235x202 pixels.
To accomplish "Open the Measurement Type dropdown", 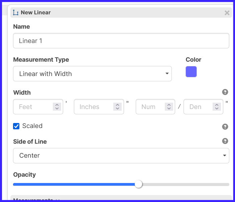I will 92,74.
